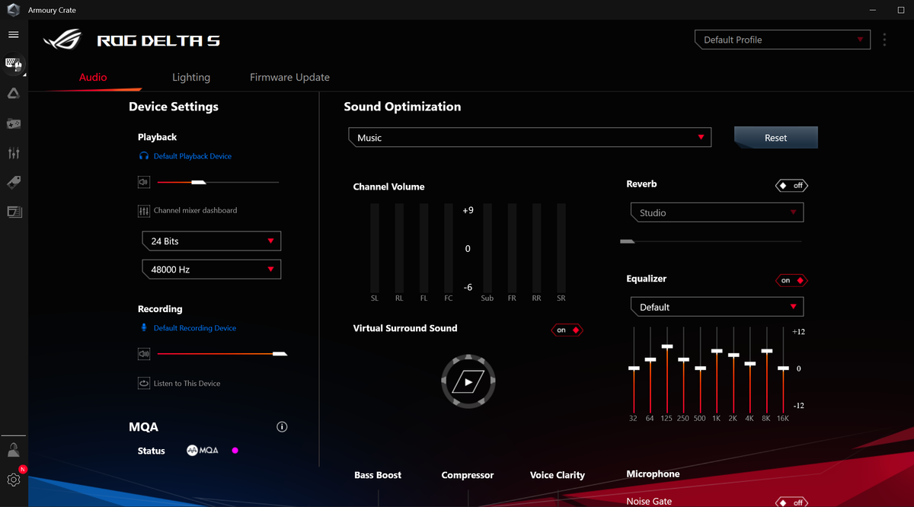The image size is (914, 507).
Task: Click the playback volume mute speaker icon
Action: click(144, 182)
